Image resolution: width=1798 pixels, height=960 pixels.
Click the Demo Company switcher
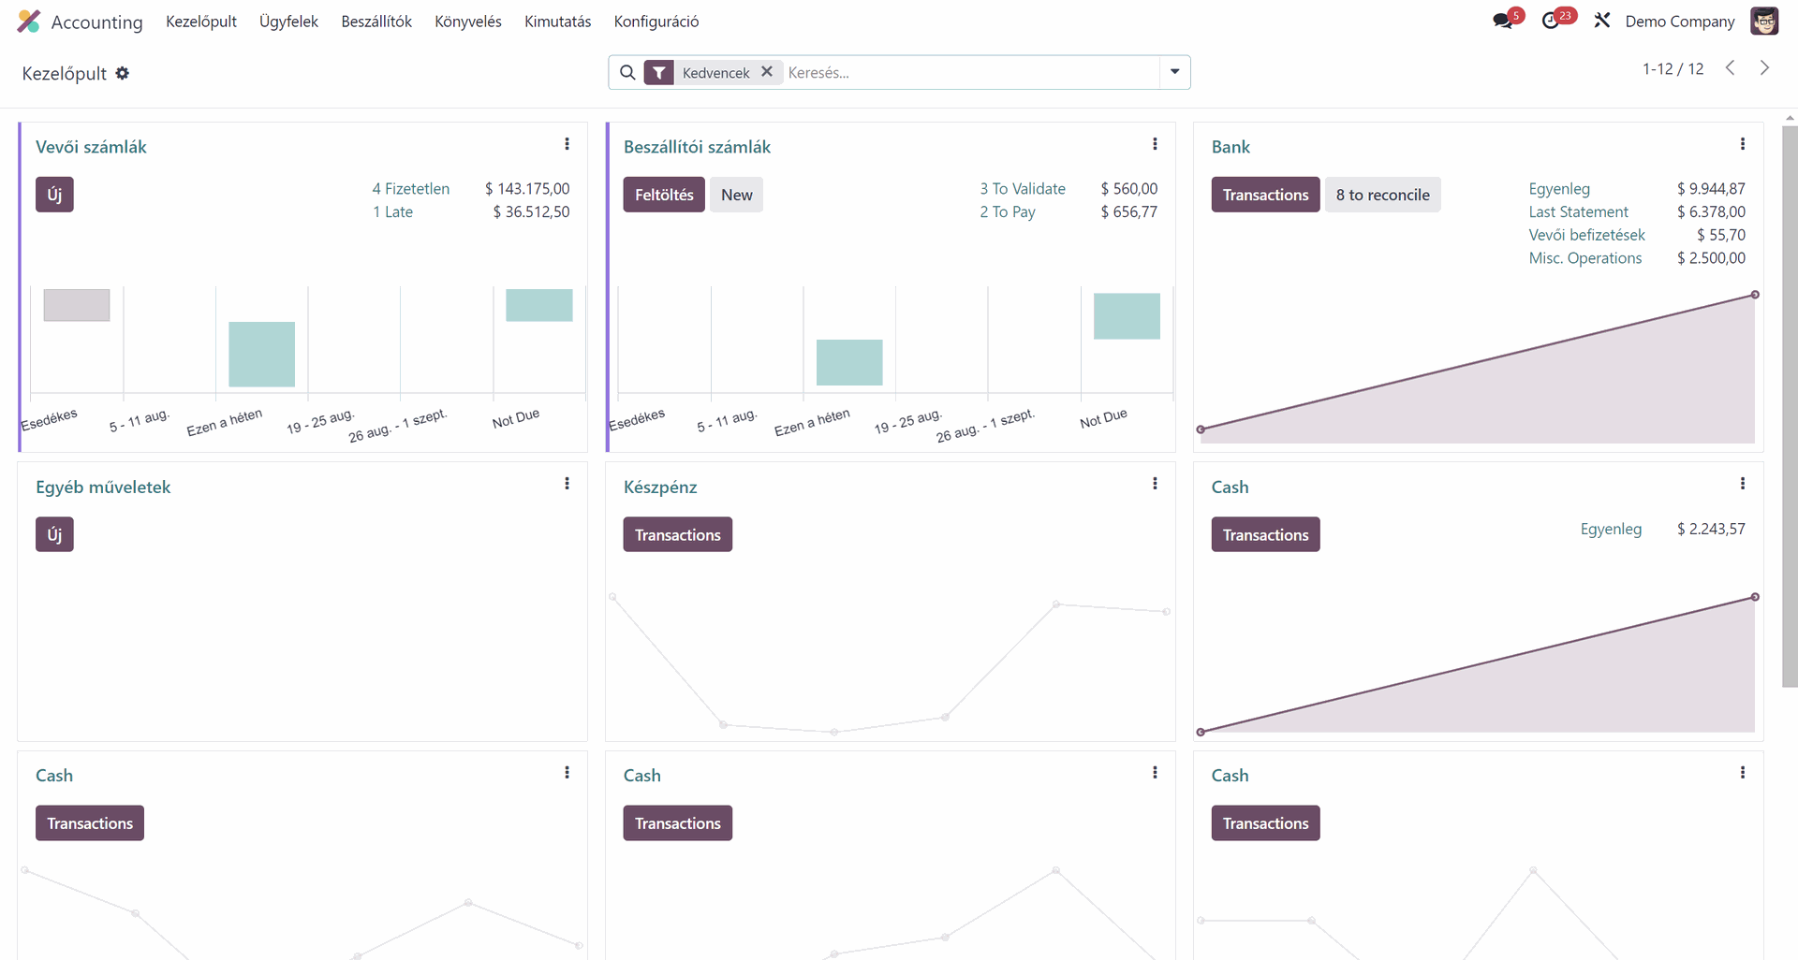(1679, 22)
